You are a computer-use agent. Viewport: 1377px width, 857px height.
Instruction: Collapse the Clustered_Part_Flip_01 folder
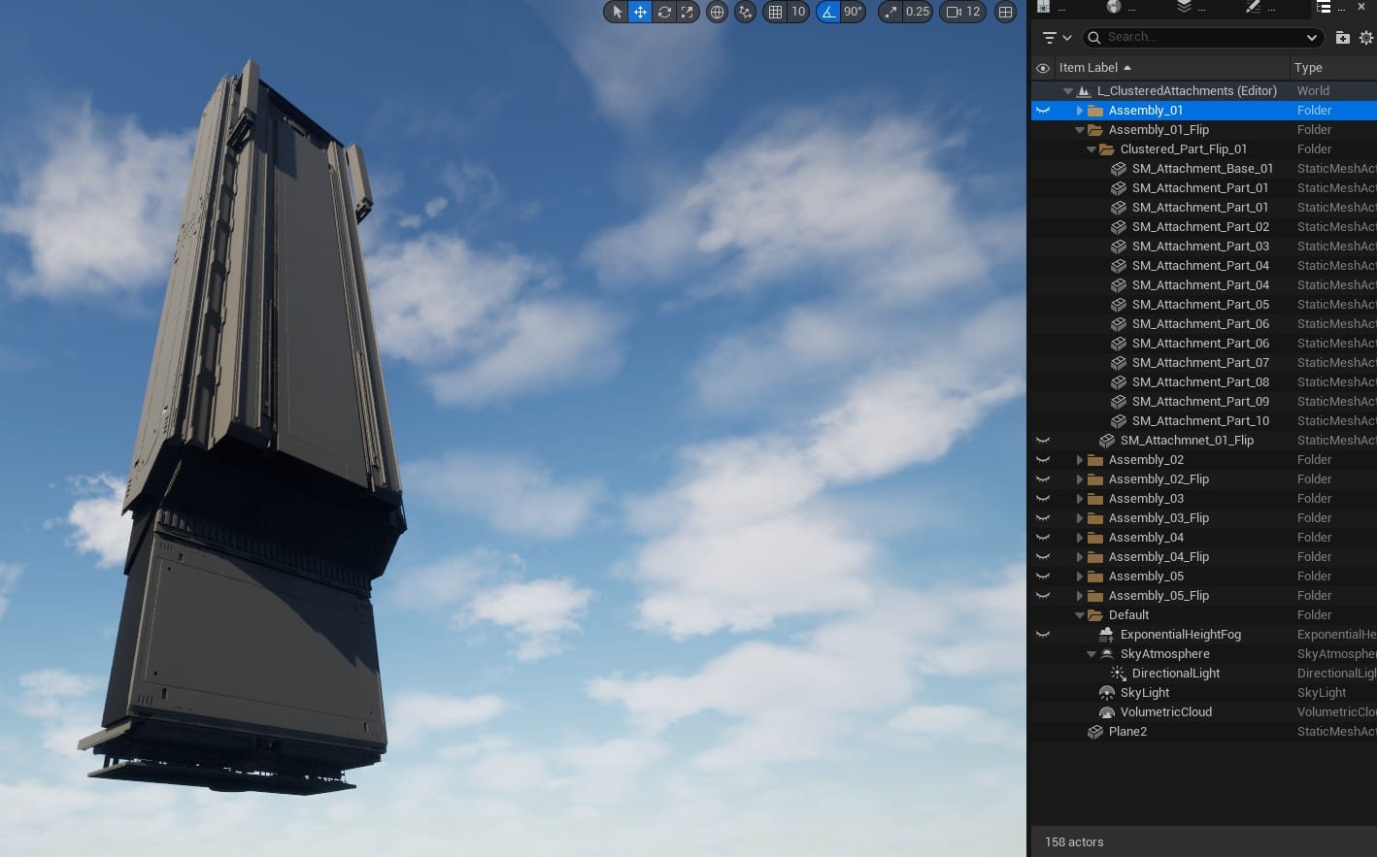coord(1091,148)
